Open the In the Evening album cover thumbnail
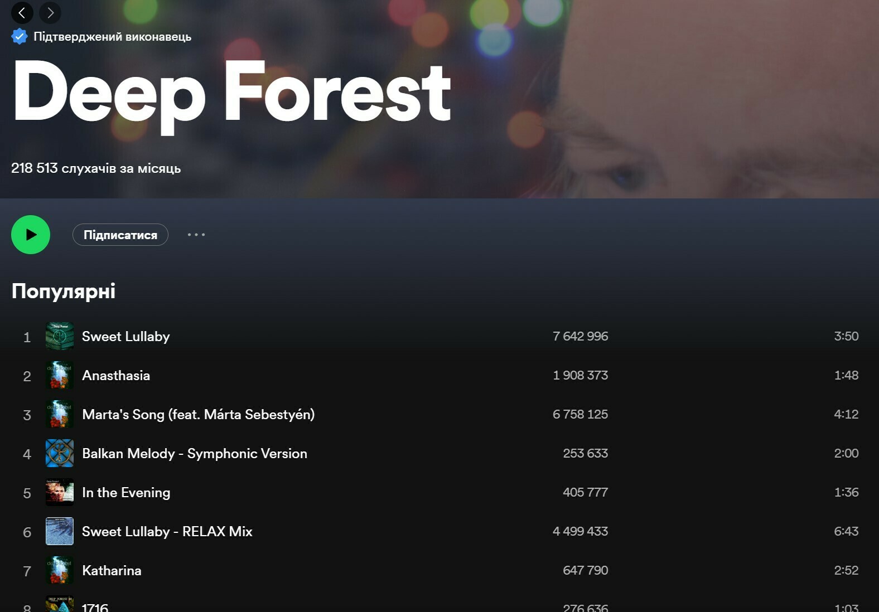This screenshot has height=612, width=879. pyautogui.click(x=60, y=492)
